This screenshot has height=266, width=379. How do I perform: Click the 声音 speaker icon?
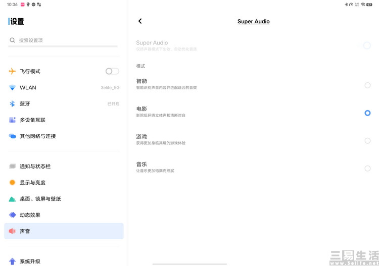(x=12, y=231)
